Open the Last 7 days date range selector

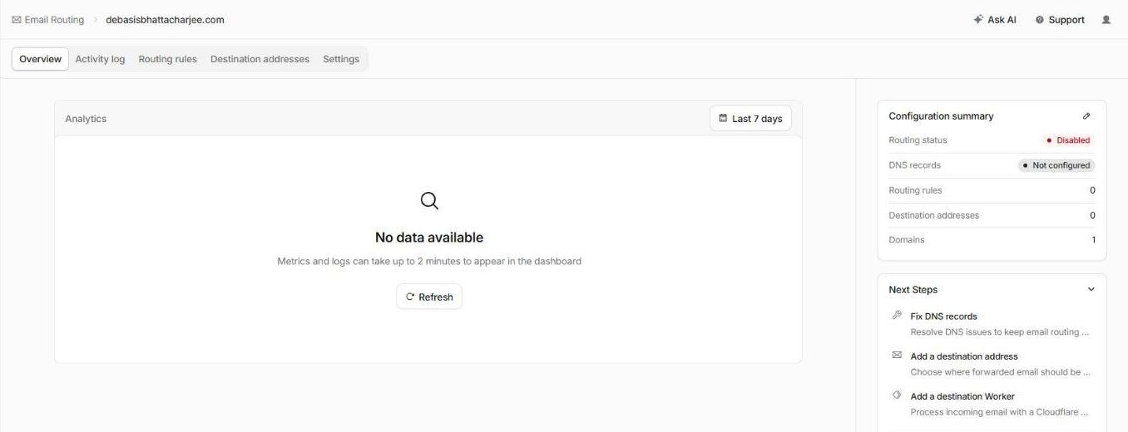point(750,119)
